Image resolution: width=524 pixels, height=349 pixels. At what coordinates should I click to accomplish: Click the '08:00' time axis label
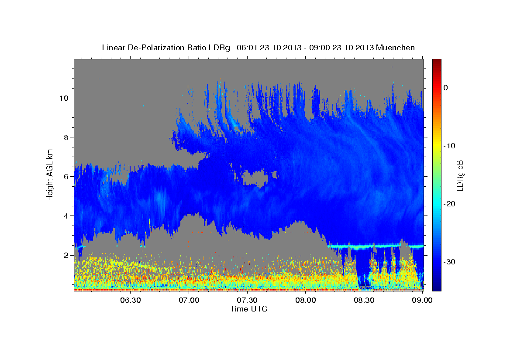point(306,300)
